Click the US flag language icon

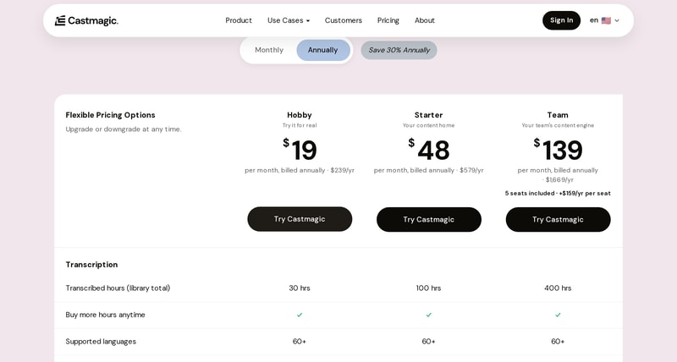tap(606, 20)
